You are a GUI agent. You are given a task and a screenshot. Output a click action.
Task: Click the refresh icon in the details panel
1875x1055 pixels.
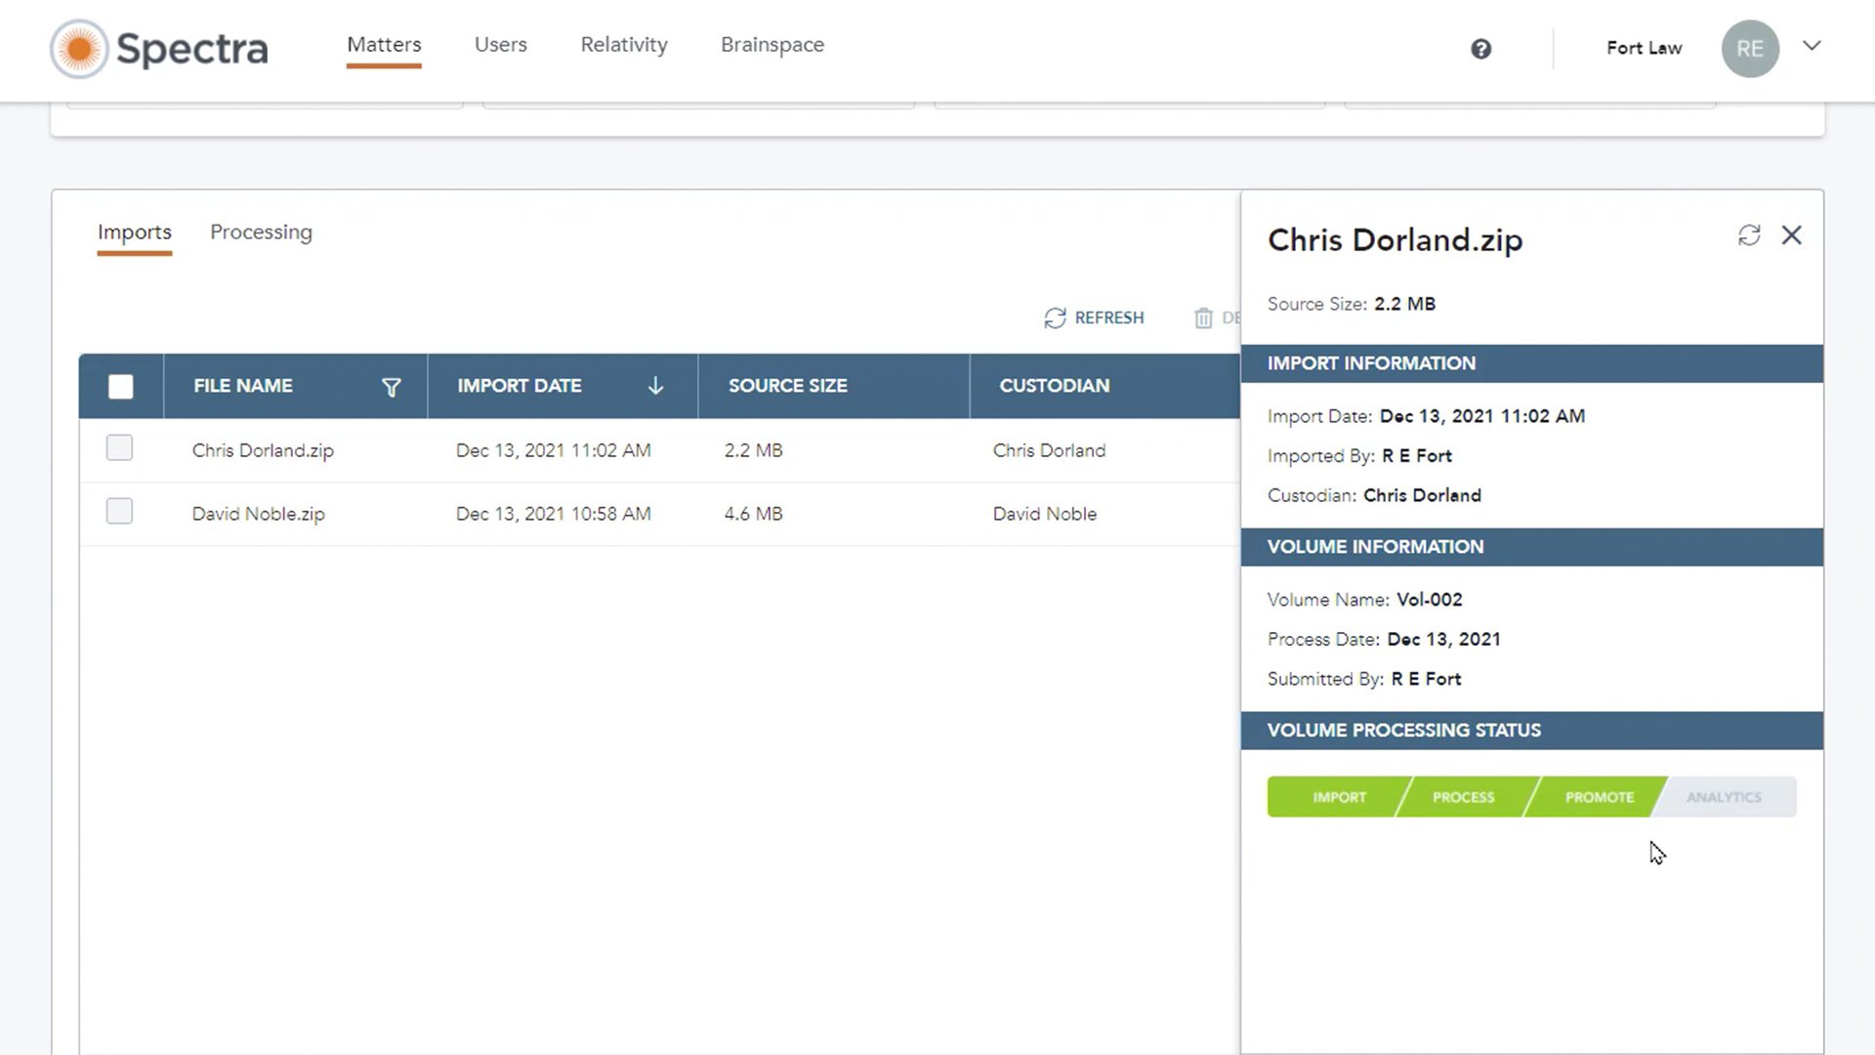[x=1748, y=235]
